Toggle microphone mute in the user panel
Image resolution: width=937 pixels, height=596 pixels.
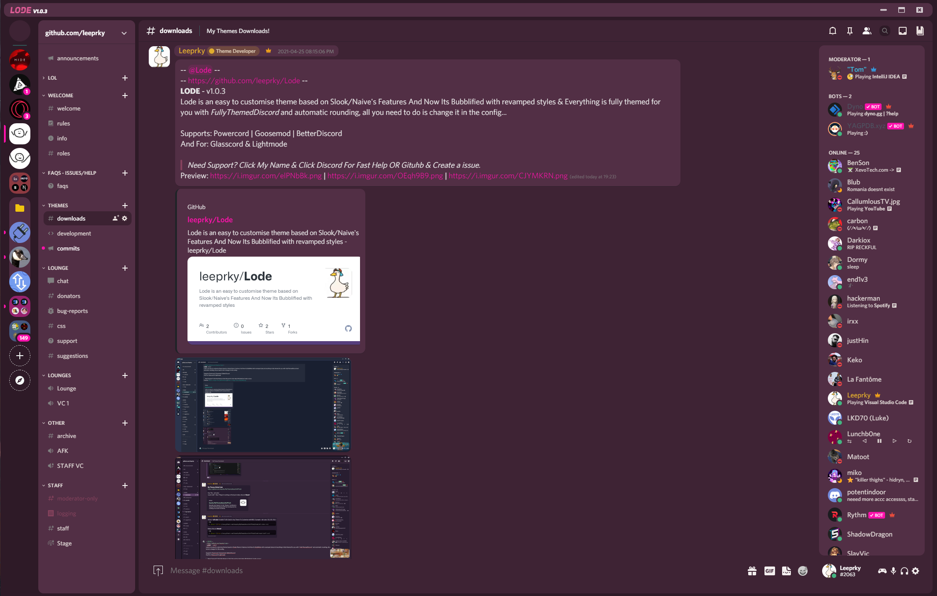893,571
